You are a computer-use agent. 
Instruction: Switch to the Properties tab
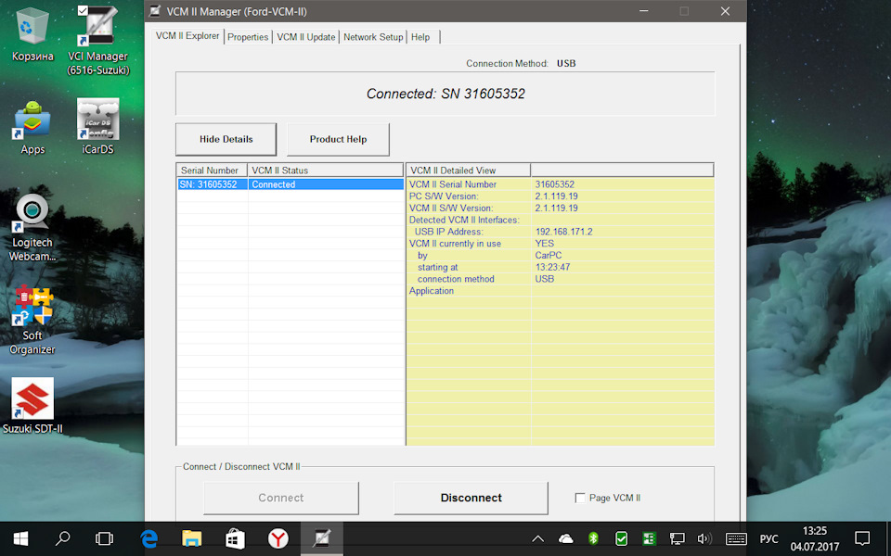coord(248,37)
